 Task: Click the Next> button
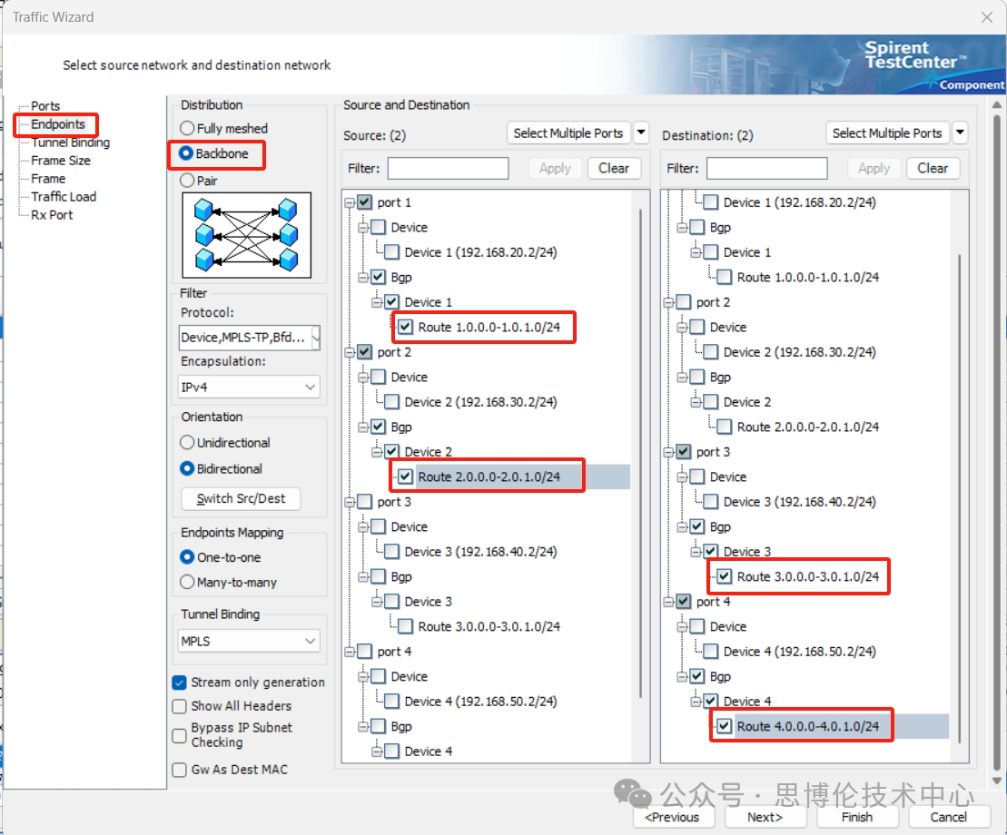coord(765,817)
